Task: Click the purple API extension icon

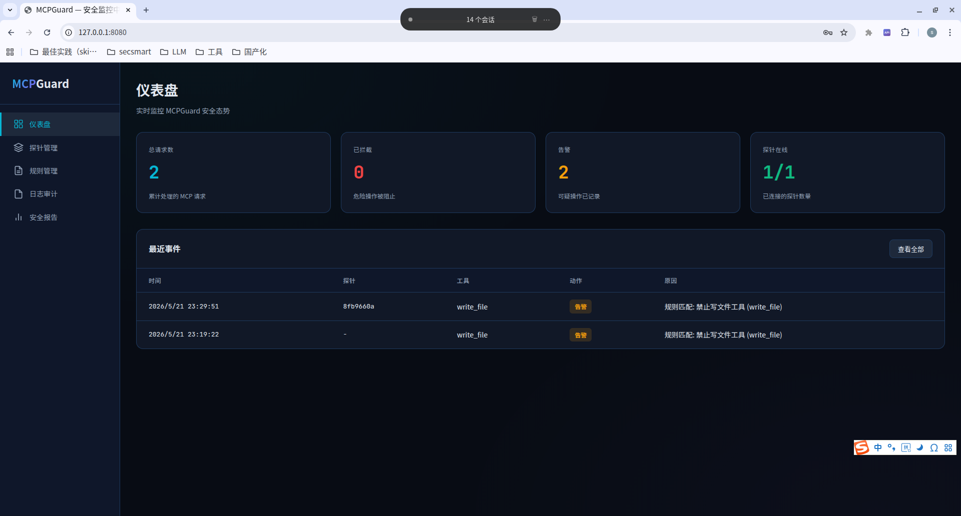Action: tap(887, 32)
